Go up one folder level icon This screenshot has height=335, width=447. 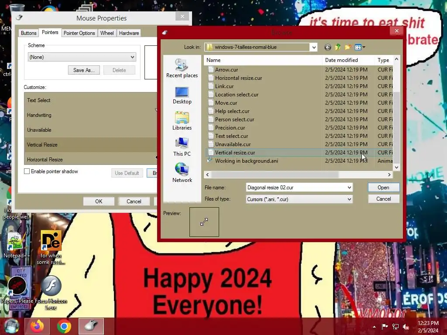338,47
